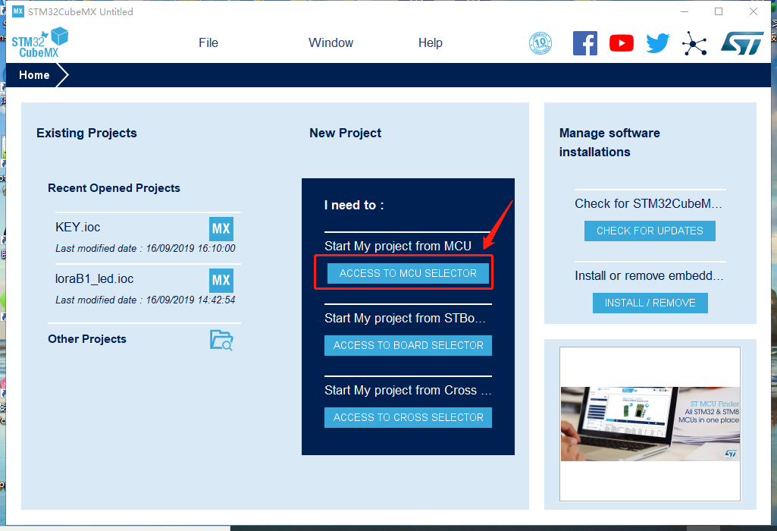Click the 10 years anniversary badge icon
Image resolution: width=777 pixels, height=531 pixels.
[x=540, y=43]
